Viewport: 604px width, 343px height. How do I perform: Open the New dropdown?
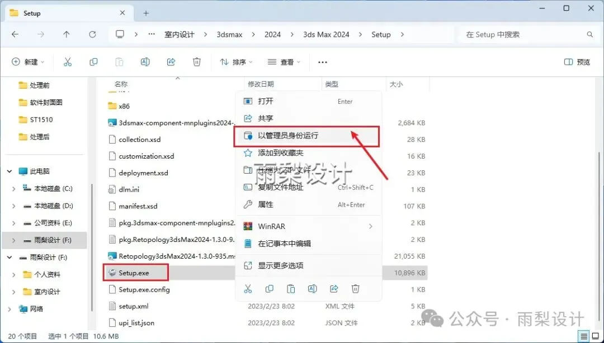[x=28, y=62]
